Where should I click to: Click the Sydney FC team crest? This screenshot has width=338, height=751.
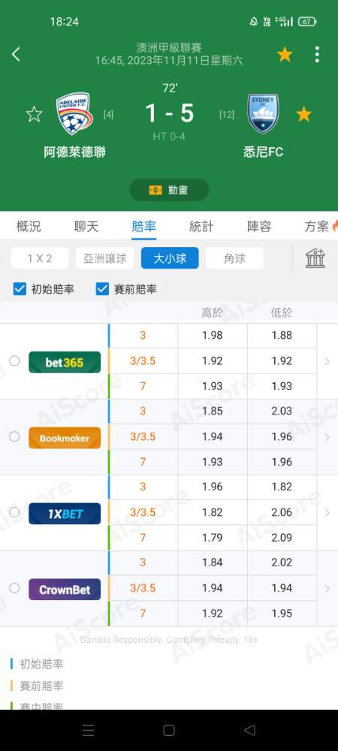(263, 113)
